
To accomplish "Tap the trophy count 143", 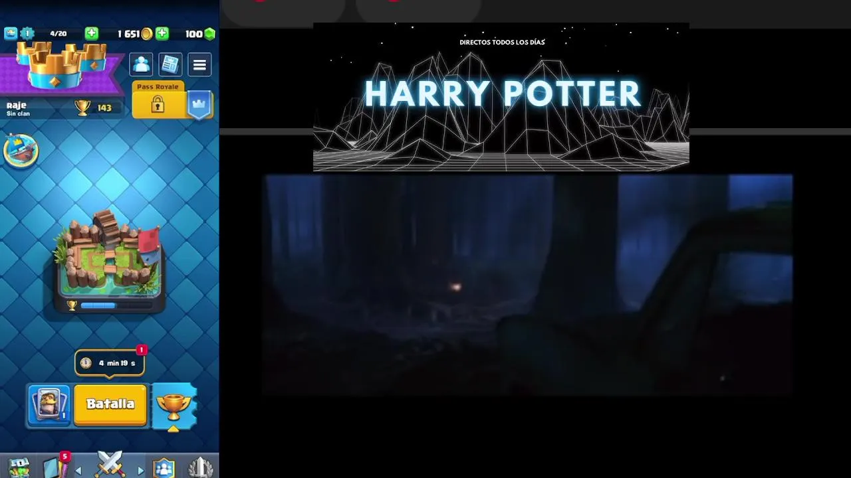I will pos(104,108).
